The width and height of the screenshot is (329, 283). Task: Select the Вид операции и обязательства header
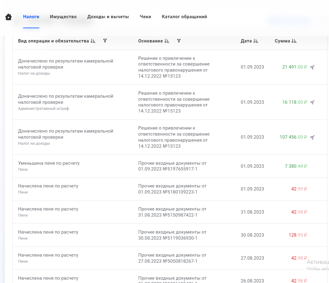click(54, 41)
